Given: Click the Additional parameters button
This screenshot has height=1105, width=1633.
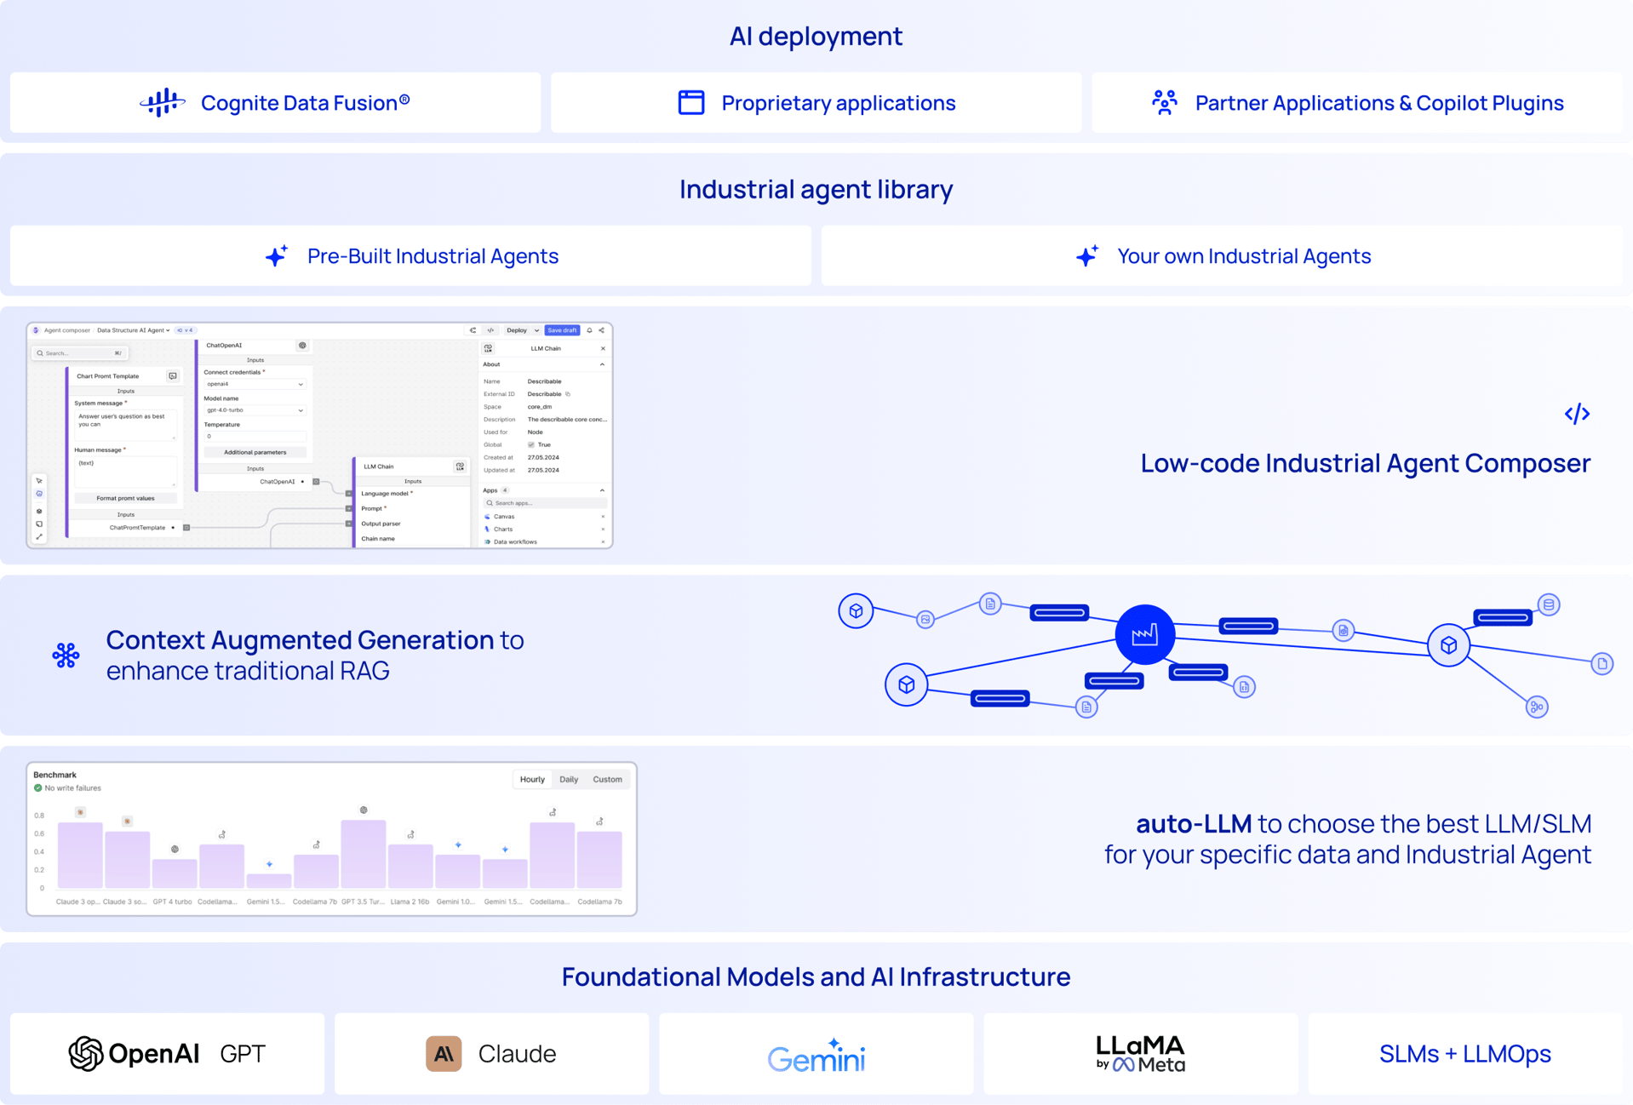Looking at the screenshot, I should click(x=255, y=452).
